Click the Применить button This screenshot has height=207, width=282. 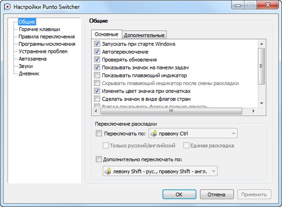tap(254, 194)
